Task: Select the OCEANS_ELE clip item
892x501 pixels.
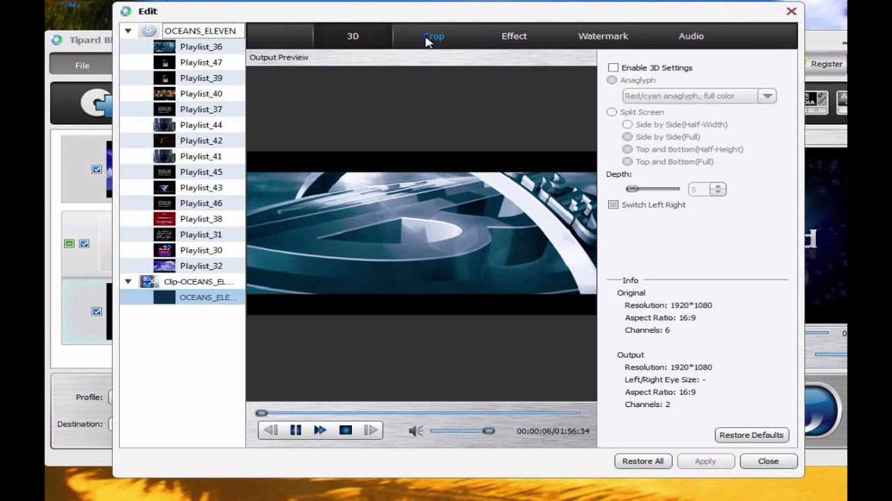Action: coord(183,297)
